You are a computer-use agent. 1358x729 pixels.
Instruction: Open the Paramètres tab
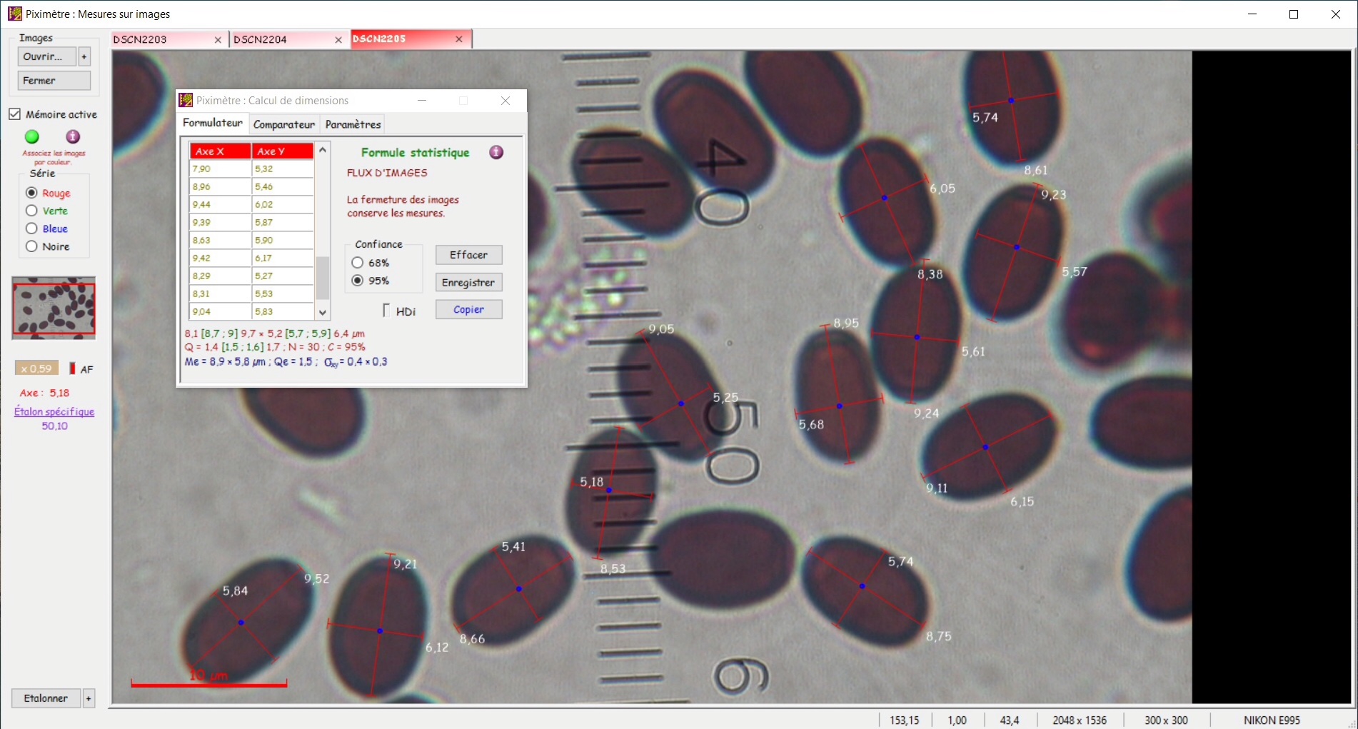coord(353,124)
